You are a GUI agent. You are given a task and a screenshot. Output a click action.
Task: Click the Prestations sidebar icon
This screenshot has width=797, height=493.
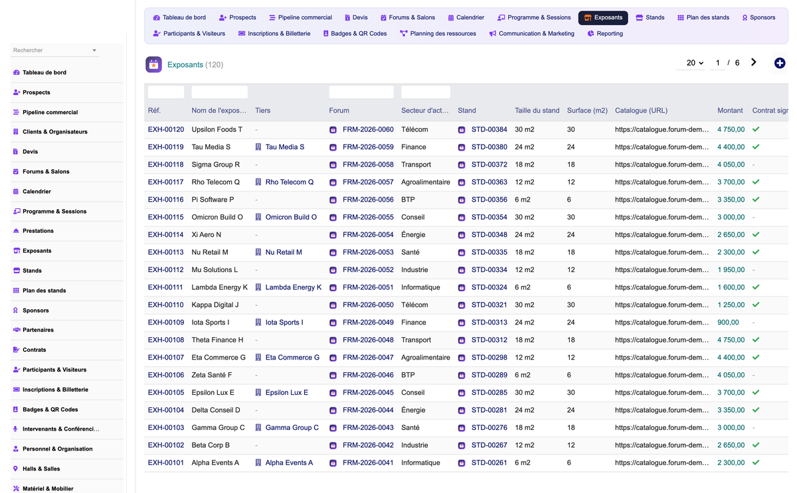click(x=16, y=231)
